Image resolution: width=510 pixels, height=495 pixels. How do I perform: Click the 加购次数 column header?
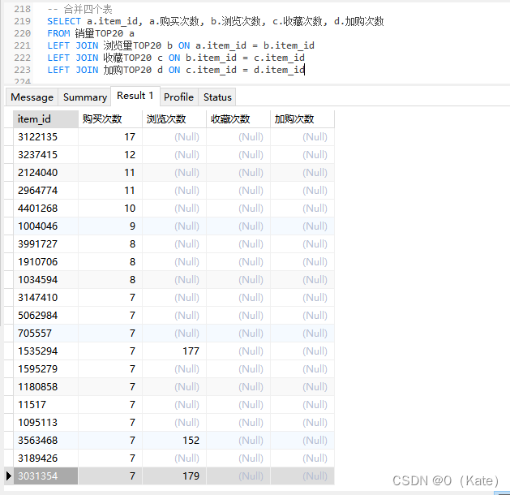pyautogui.click(x=302, y=119)
